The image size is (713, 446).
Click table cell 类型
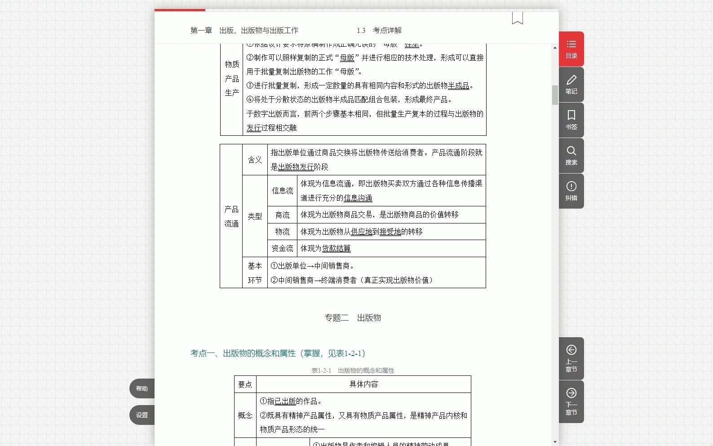click(255, 216)
